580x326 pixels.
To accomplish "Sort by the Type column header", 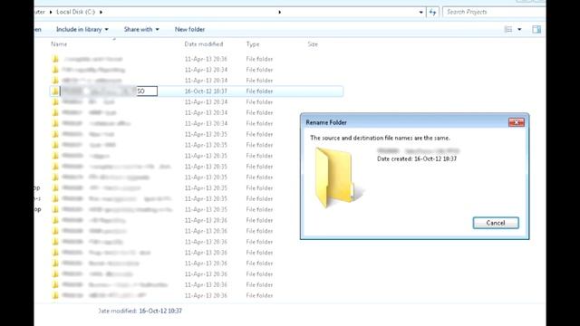I will click(253, 44).
